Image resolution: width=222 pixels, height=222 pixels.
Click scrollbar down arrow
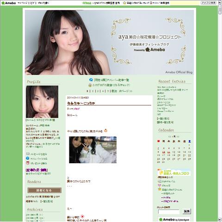click(x=220, y=220)
